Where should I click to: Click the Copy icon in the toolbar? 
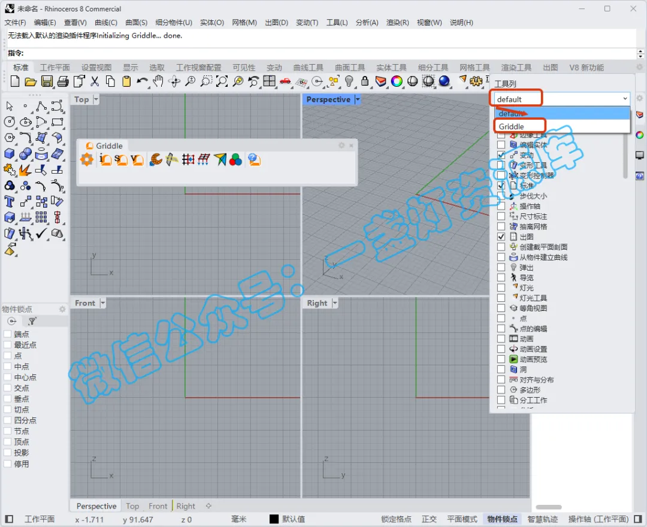pos(111,81)
